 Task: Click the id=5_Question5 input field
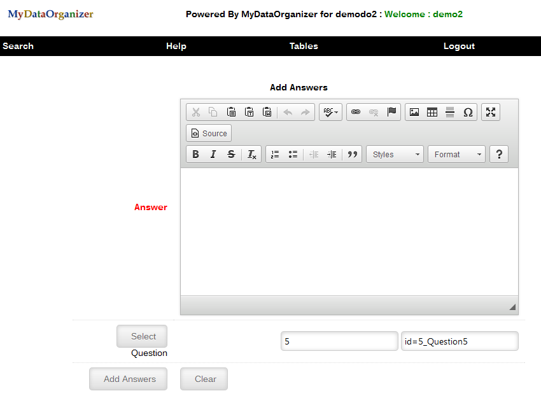click(x=460, y=341)
